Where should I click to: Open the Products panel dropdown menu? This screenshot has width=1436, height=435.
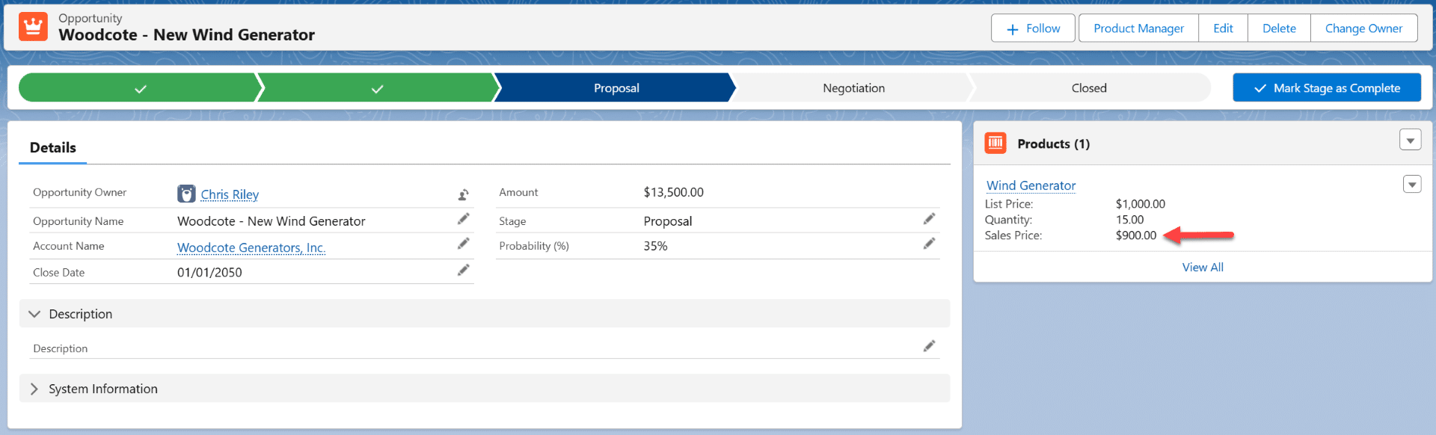tap(1410, 140)
